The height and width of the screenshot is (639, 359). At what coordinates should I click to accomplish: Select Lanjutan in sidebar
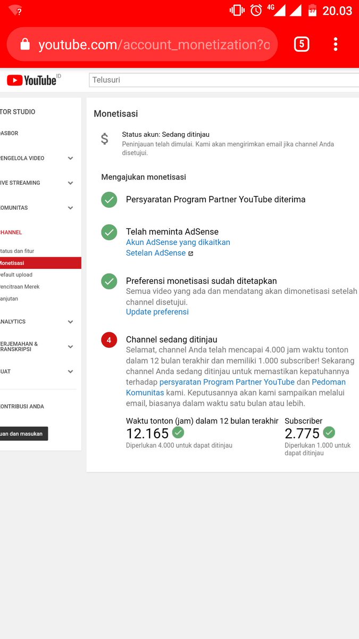pos(9,299)
